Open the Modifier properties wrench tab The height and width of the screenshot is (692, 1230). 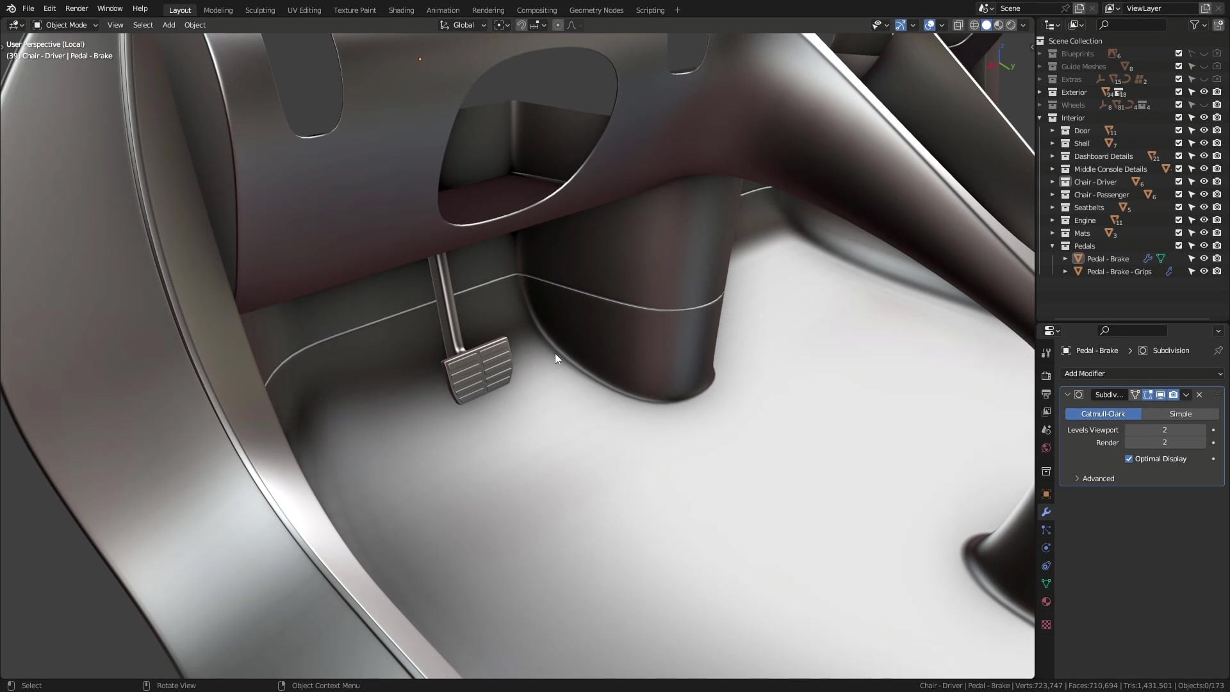pos(1046,512)
